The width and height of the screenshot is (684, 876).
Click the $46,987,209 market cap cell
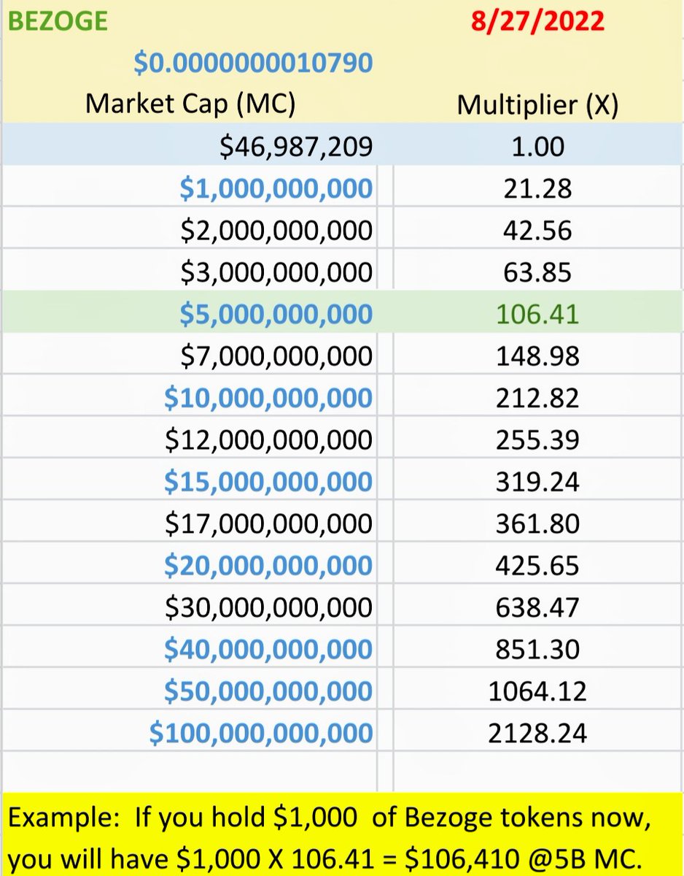pos(297,147)
